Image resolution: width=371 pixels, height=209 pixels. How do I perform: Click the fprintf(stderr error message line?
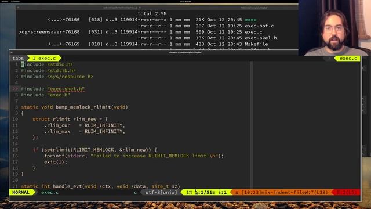point(134,156)
